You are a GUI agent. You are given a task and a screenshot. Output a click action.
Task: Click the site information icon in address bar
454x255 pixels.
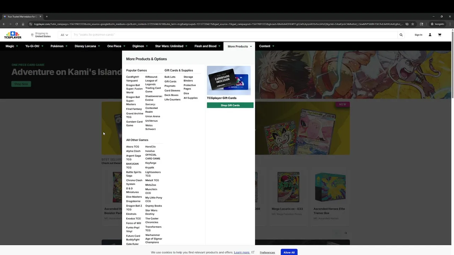tap(31, 24)
